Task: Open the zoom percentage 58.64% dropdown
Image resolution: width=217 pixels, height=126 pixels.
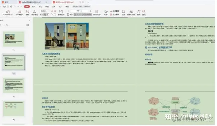Action: pyautogui.click(x=45, y=11)
